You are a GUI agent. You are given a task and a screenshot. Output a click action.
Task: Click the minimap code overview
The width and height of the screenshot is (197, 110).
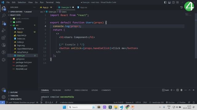point(188,15)
